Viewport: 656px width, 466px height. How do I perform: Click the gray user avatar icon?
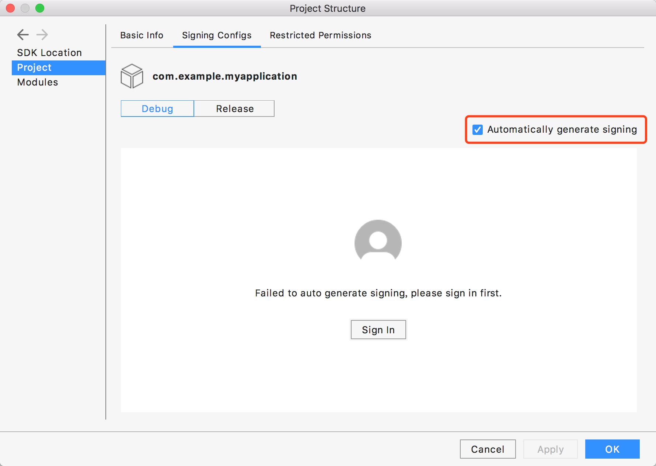pyautogui.click(x=378, y=241)
